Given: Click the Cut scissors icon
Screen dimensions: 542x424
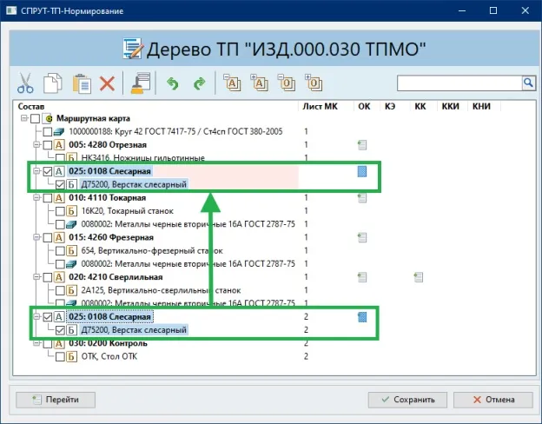Looking at the screenshot, I should click(24, 84).
